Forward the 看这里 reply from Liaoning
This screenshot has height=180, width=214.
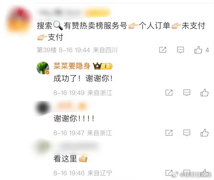pyautogui.click(x=169, y=173)
